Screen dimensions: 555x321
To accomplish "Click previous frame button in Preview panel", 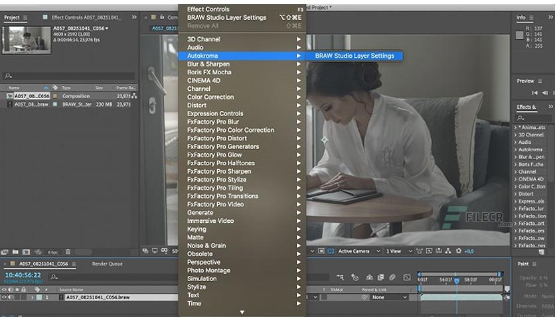I will (x=545, y=93).
